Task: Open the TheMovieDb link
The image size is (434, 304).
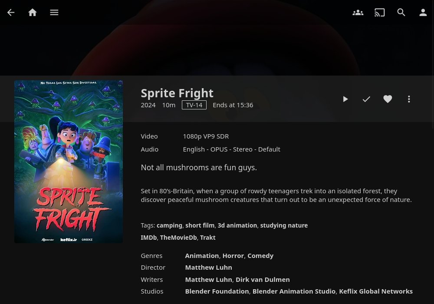Action: pos(178,238)
